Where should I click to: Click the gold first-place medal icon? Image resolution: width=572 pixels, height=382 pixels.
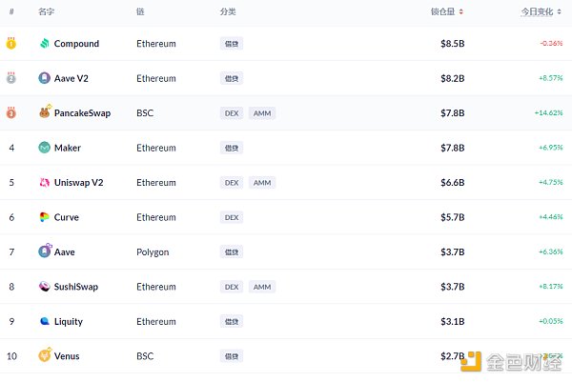click(x=11, y=44)
